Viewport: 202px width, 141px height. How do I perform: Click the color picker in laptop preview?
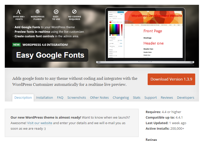[115, 29]
